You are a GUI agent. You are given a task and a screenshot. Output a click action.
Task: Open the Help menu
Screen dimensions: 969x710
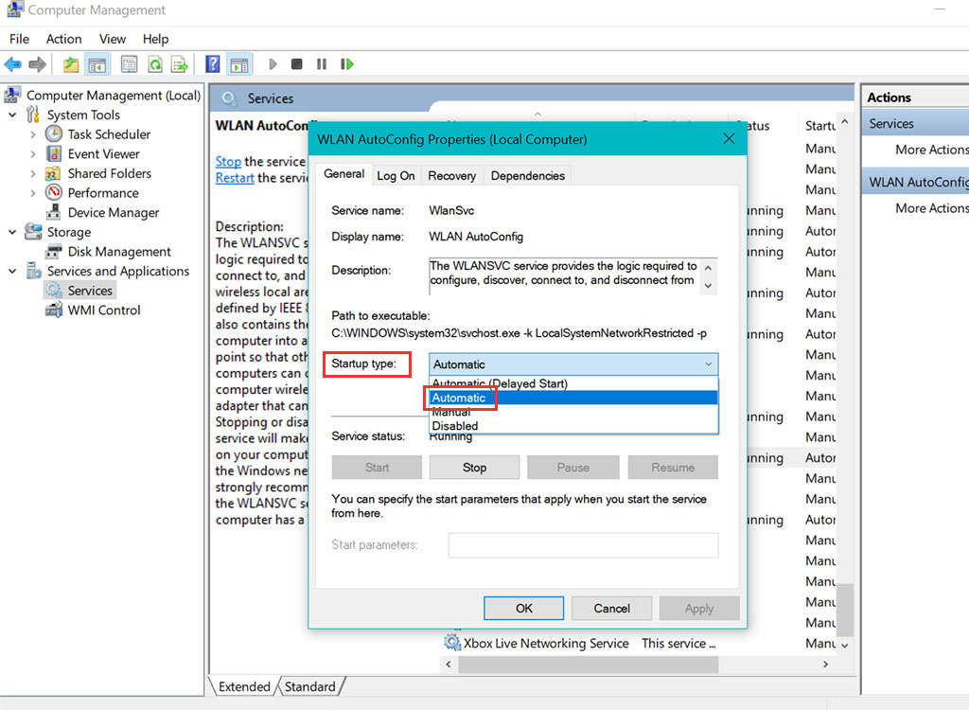point(156,39)
